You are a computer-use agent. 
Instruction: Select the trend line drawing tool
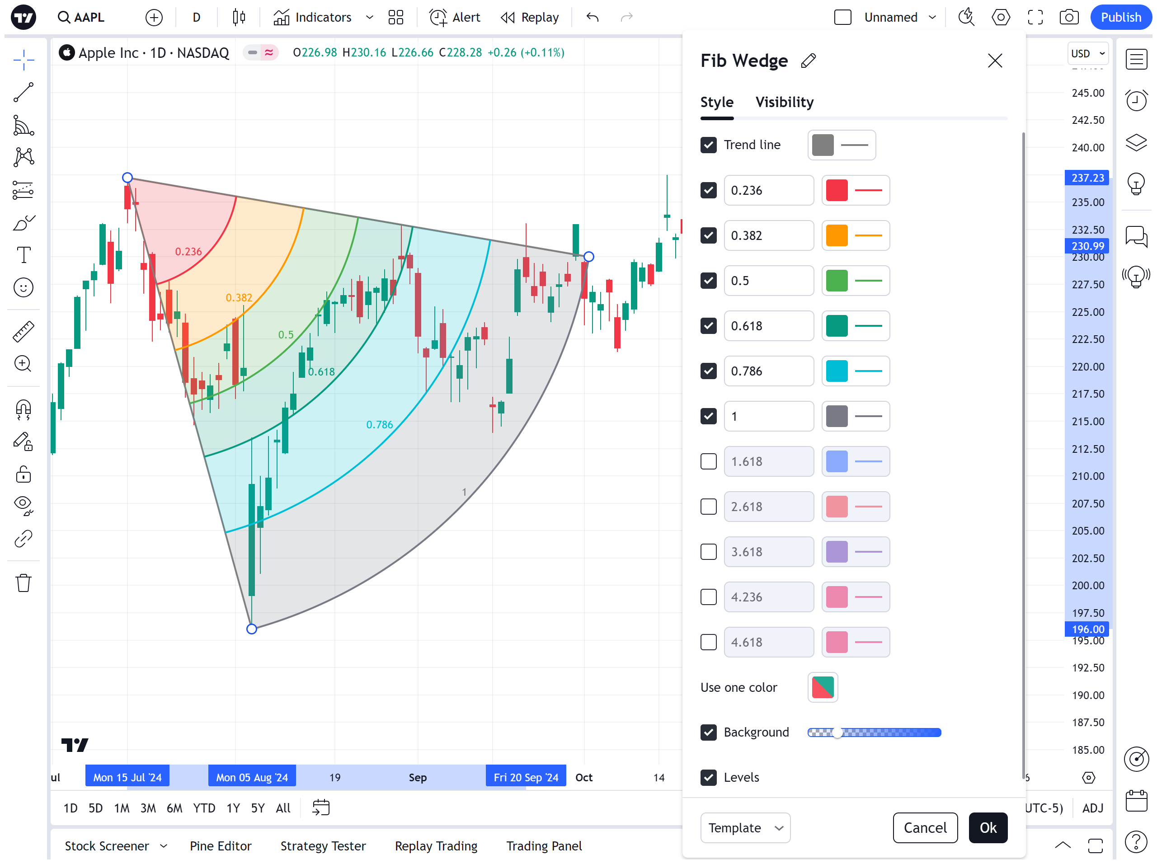point(24,93)
